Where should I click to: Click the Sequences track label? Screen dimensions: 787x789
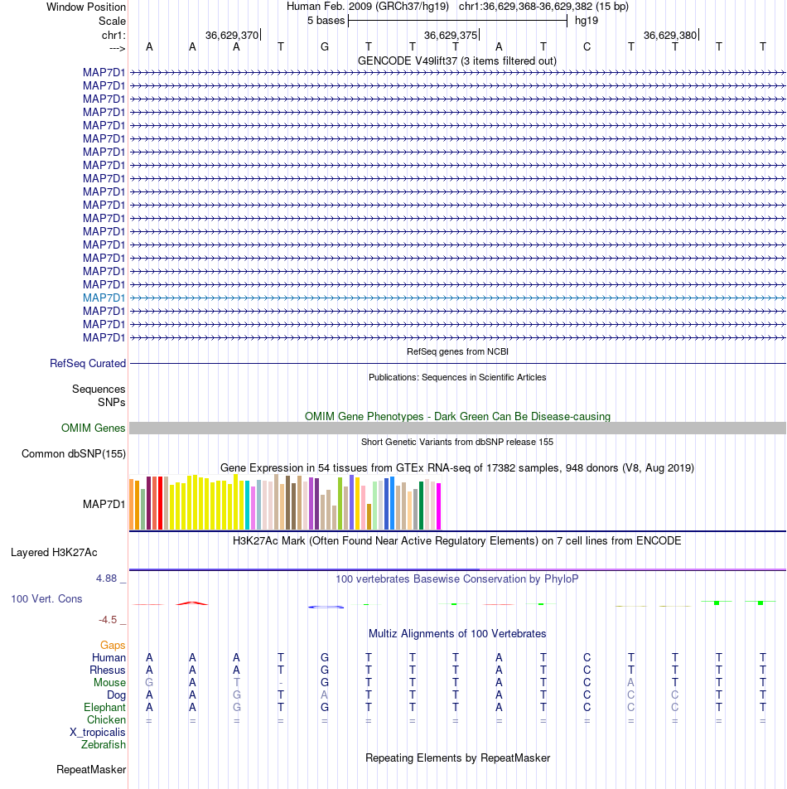pyautogui.click(x=99, y=389)
